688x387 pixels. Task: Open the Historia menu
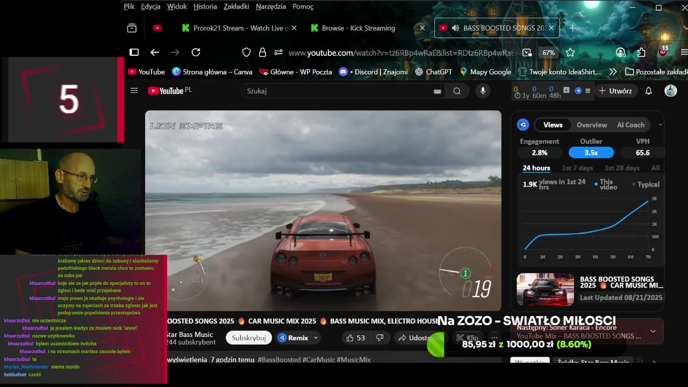pos(205,6)
